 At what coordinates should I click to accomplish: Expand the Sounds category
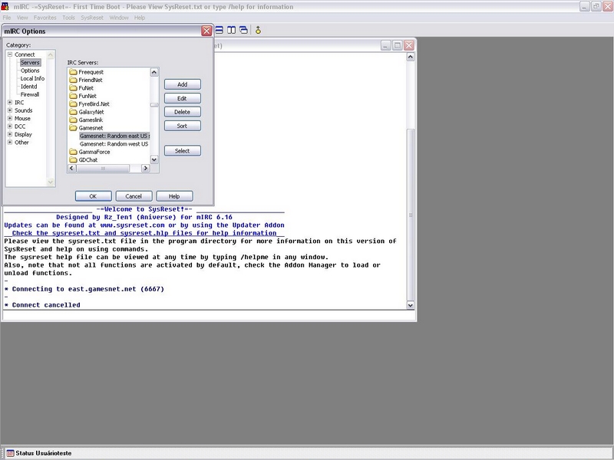pos(10,110)
